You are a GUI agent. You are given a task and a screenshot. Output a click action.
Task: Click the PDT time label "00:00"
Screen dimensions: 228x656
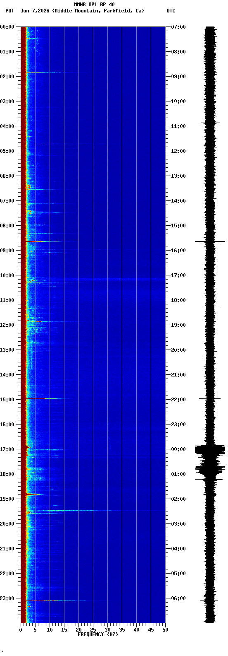coord(7,27)
